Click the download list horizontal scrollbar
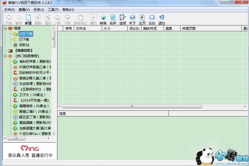Viewport: 249px width, 166px height. click(132, 106)
